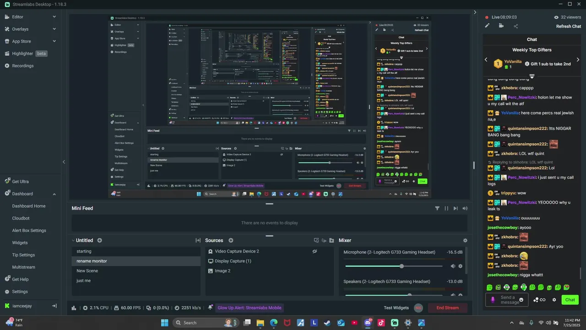
Task: Expand the App Store chevron
Action: pyautogui.click(x=54, y=41)
